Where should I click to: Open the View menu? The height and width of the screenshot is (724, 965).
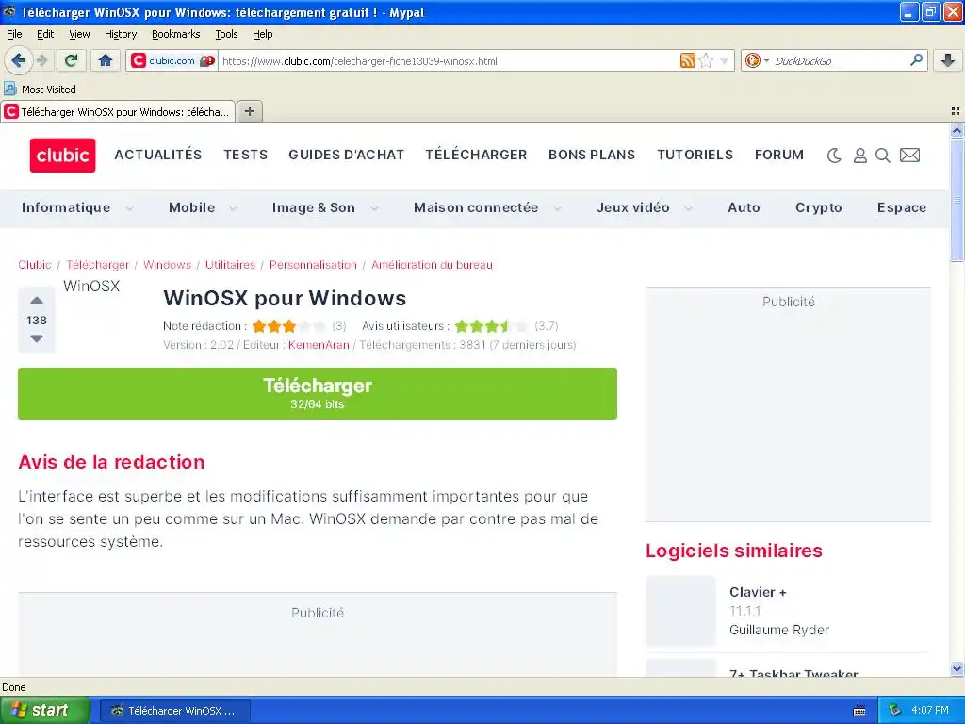click(79, 34)
